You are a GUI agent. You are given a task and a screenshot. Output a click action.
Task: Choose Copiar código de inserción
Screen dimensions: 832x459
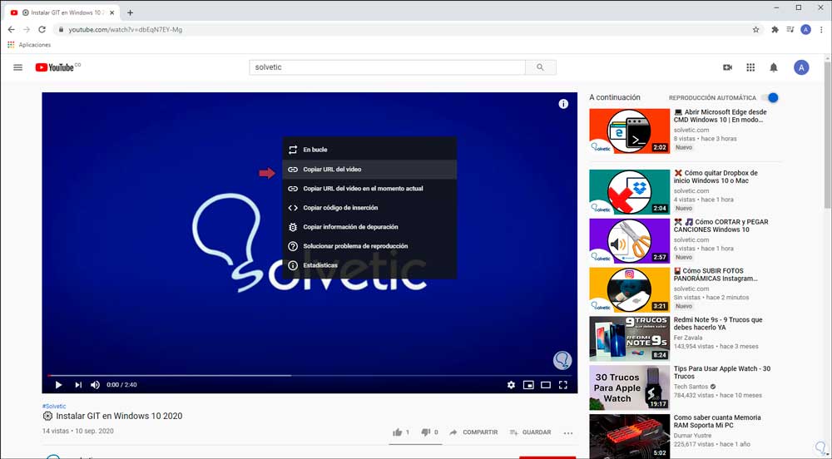[369, 208]
